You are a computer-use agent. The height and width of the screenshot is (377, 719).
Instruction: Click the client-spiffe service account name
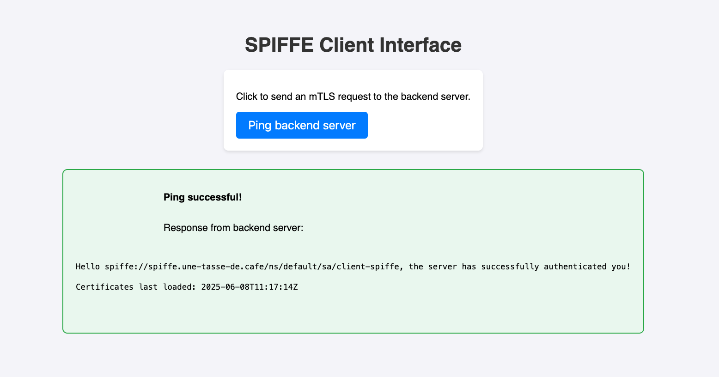pyautogui.click(x=367, y=267)
